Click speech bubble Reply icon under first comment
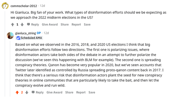173x99 pixels. point(29,24)
